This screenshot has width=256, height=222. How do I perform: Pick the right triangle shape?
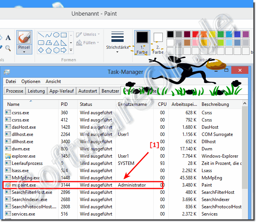64,43
